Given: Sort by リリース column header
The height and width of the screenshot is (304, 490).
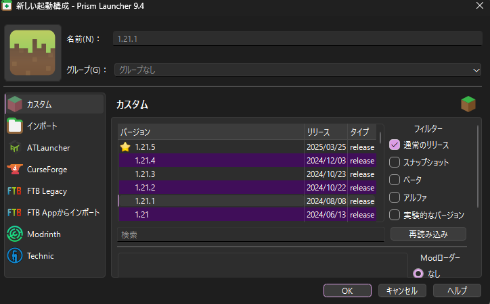Looking at the screenshot, I should click(x=326, y=132).
